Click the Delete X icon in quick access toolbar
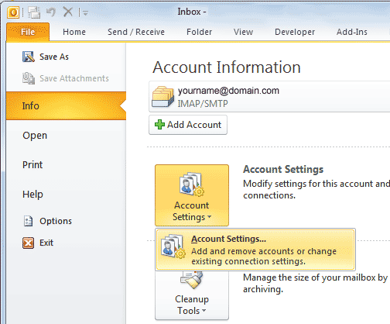The image size is (390, 324). (68, 12)
